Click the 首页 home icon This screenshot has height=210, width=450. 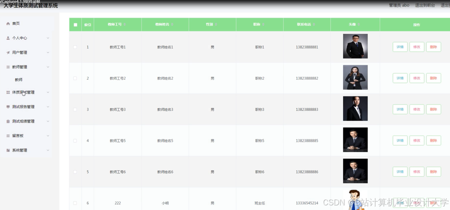(x=8, y=23)
